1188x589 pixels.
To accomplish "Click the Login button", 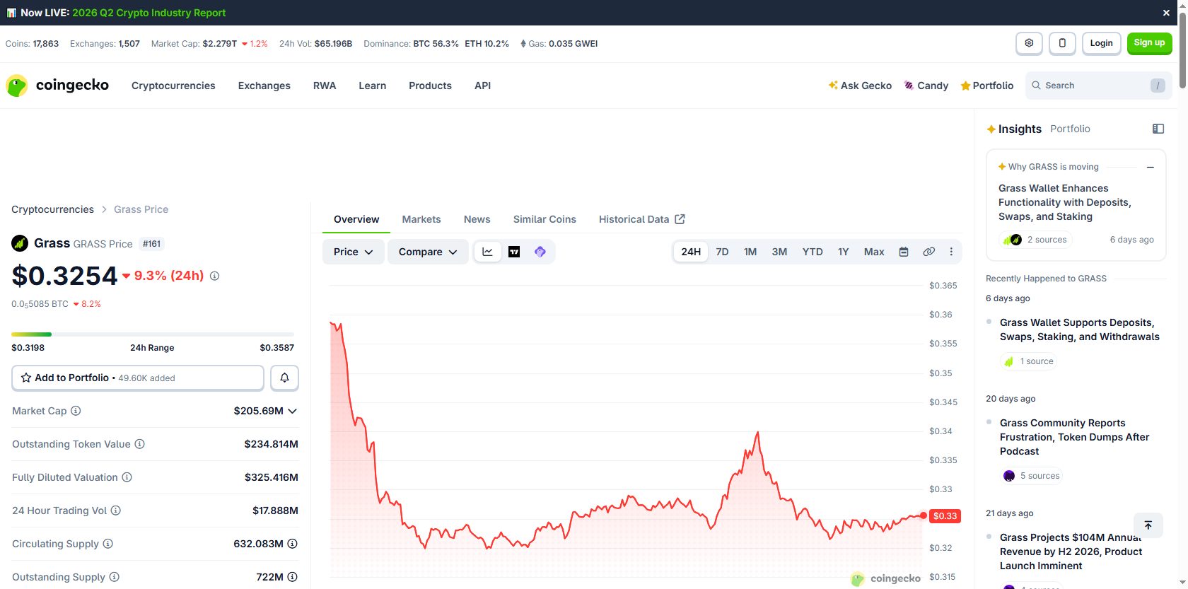I will 1101,43.
